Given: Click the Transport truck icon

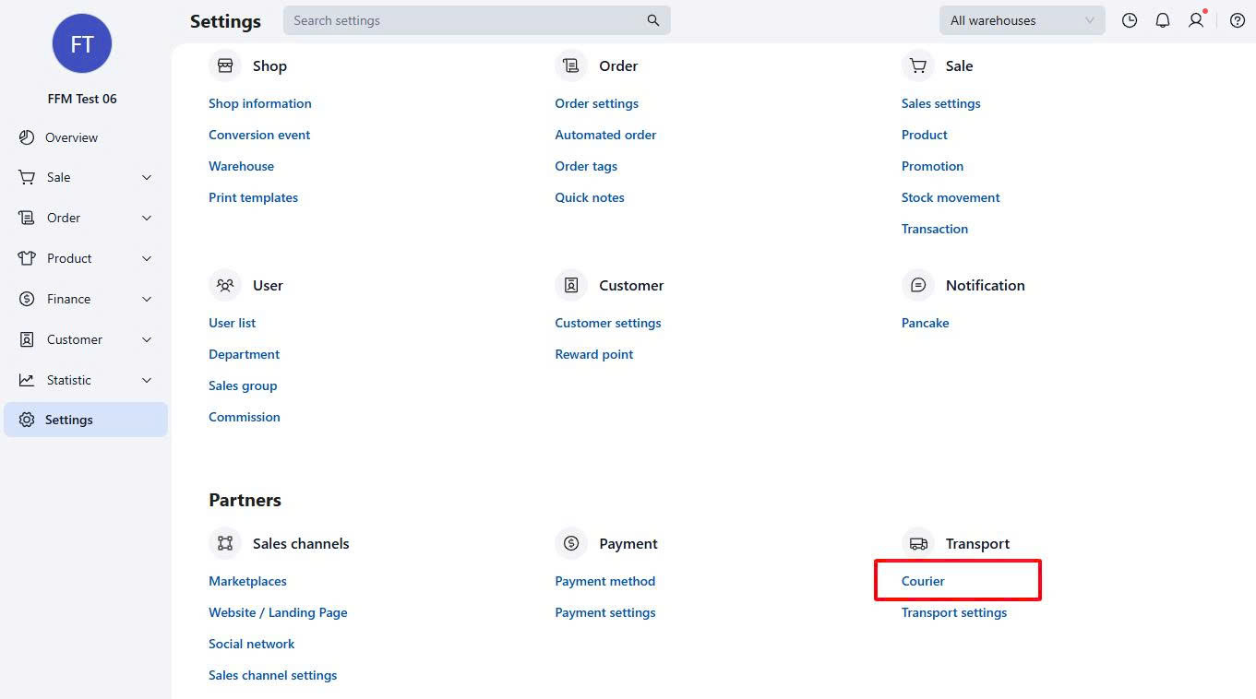Looking at the screenshot, I should pyautogui.click(x=918, y=544).
